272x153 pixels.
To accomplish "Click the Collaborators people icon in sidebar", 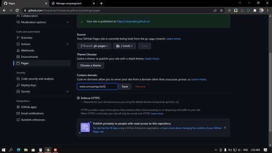I will (18, 16).
